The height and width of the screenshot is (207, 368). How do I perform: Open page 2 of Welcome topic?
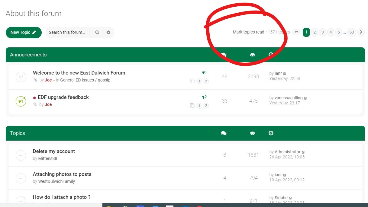(x=206, y=81)
